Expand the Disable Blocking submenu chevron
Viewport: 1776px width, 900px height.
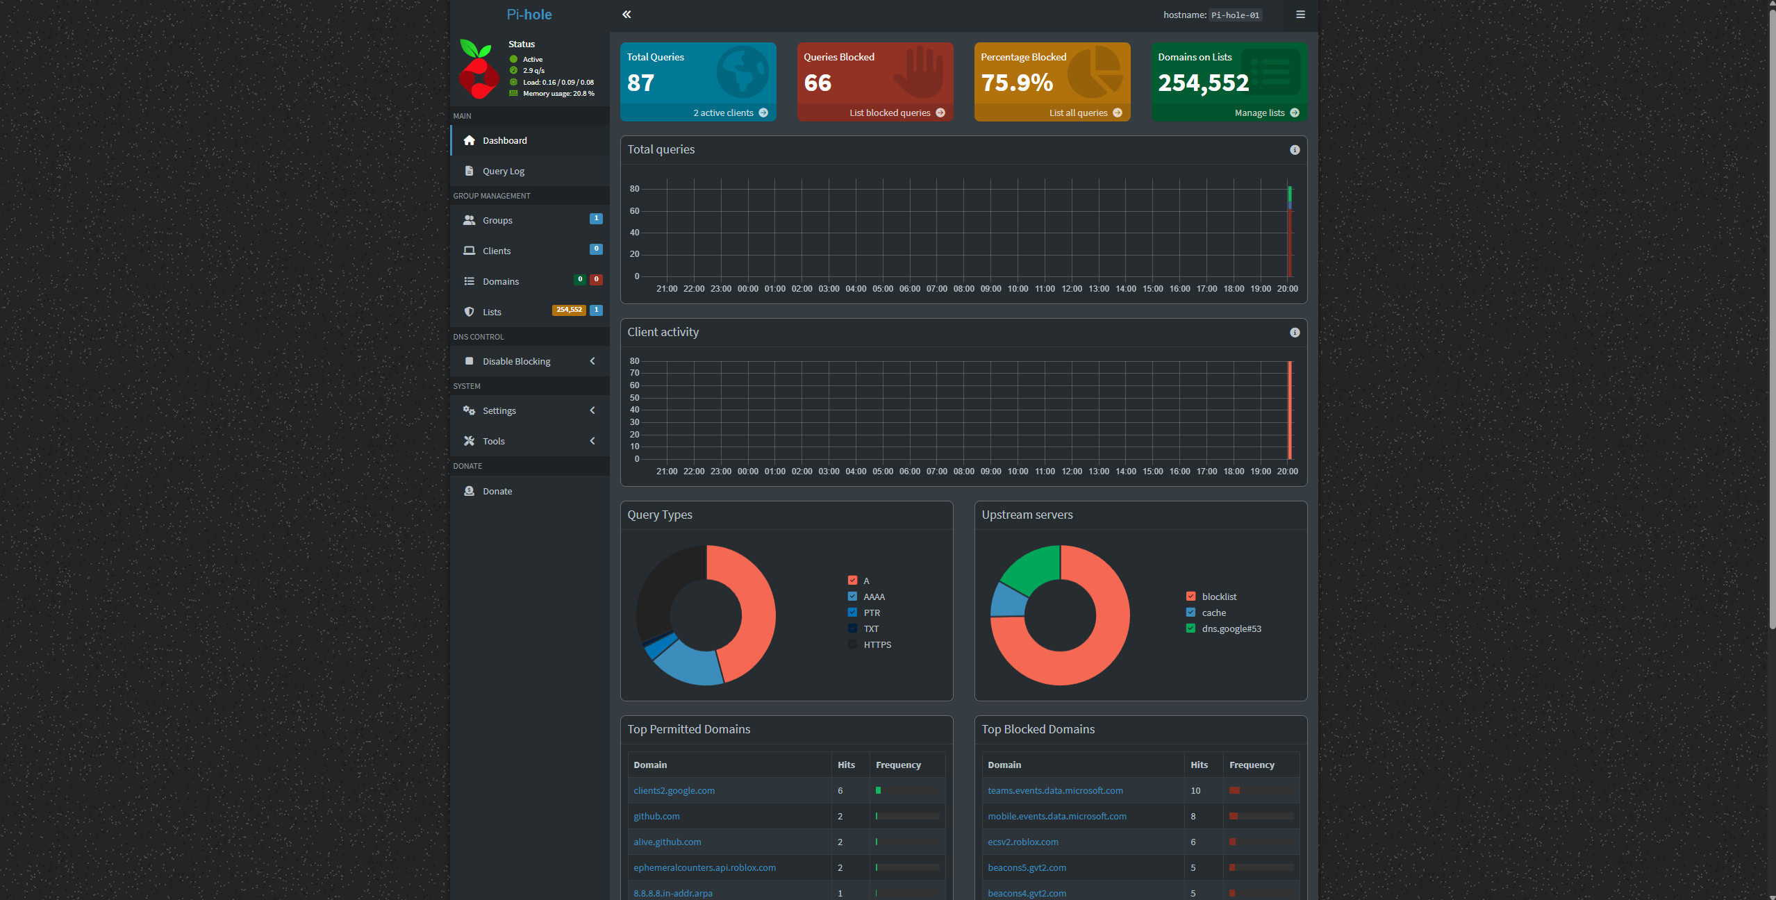pos(592,361)
